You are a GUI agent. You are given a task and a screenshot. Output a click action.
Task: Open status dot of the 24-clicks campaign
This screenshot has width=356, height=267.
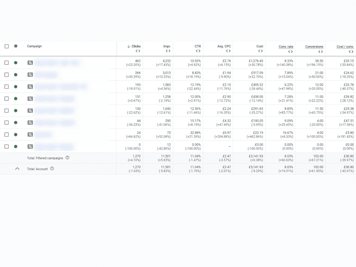click(x=16, y=134)
